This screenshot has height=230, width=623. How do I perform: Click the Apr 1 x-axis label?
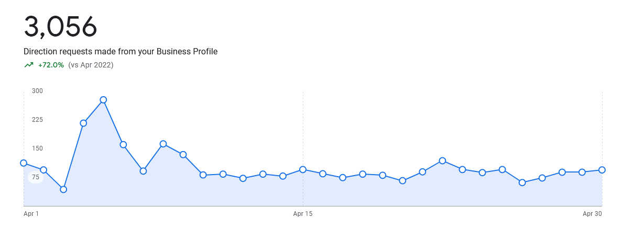[x=31, y=214]
